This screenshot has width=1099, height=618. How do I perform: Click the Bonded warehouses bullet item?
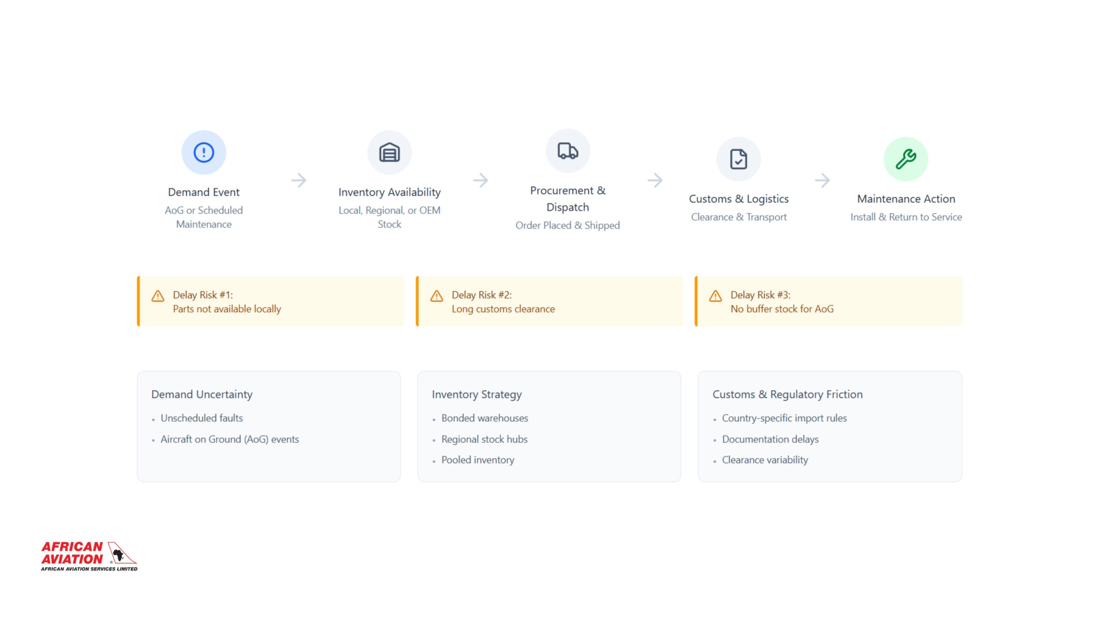point(485,418)
